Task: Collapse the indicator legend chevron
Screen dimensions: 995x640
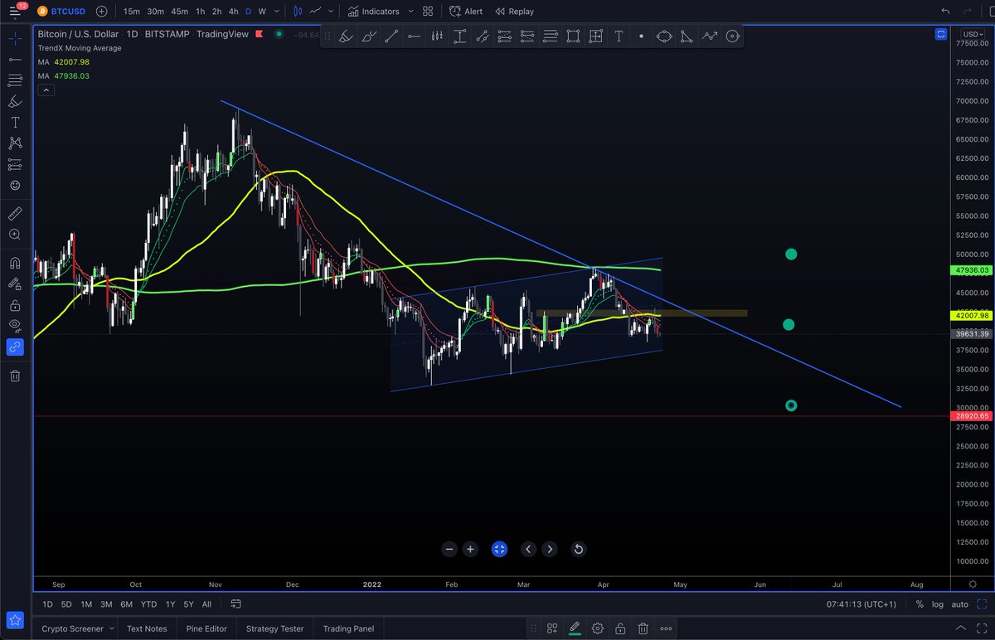Action: point(46,89)
